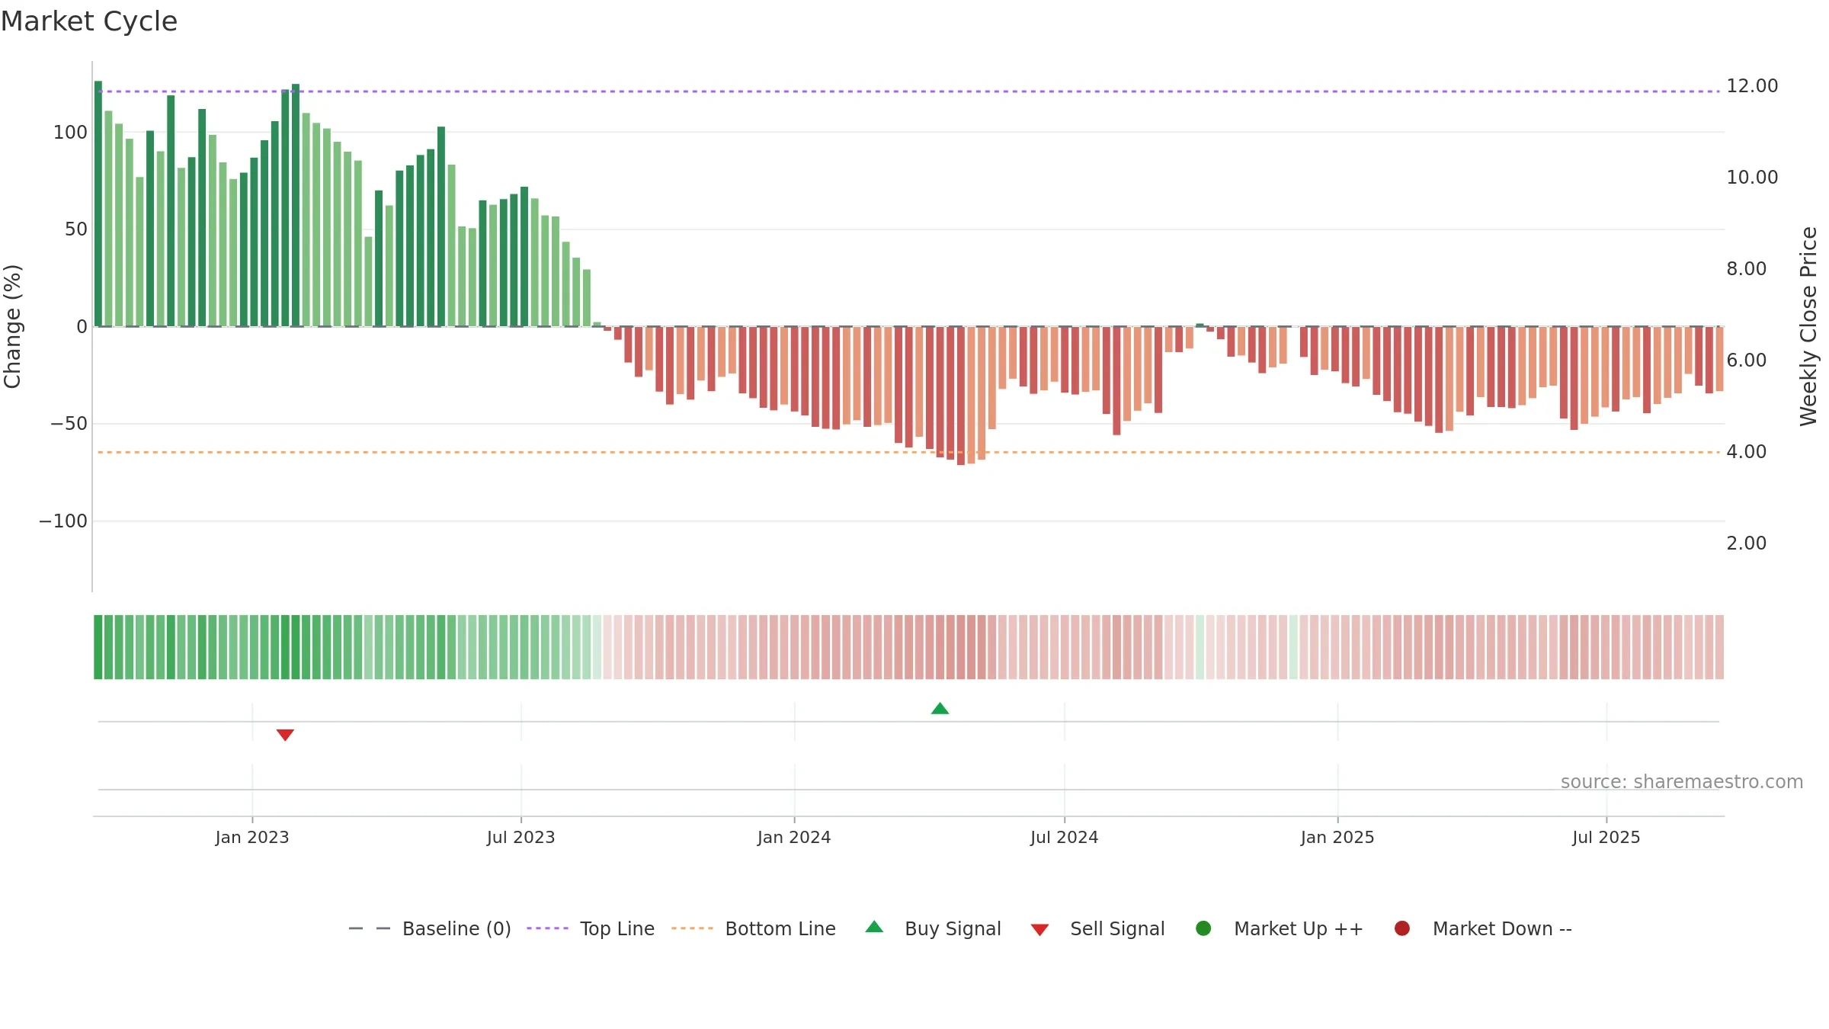Click the lowest red bar below Bottom Line
This screenshot has height=1029, width=1829.
(961, 396)
